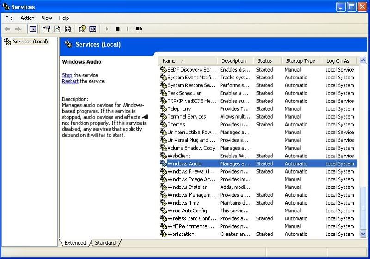Click the Services (Local) header title
The image size is (370, 259).
tap(98, 44)
